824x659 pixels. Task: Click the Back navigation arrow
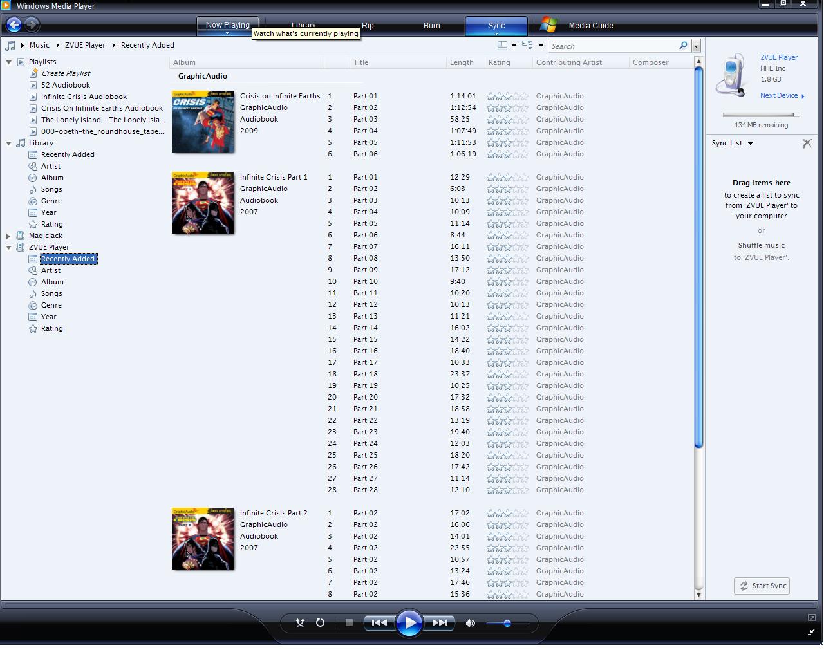click(x=14, y=25)
